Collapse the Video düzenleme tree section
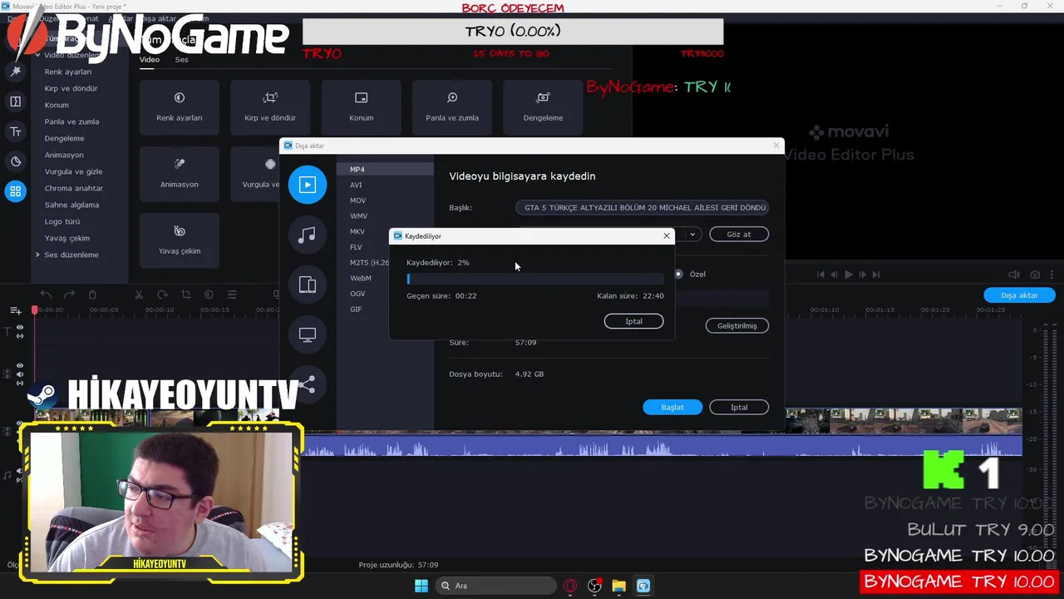Screen dimensions: 1064x599 [37, 55]
